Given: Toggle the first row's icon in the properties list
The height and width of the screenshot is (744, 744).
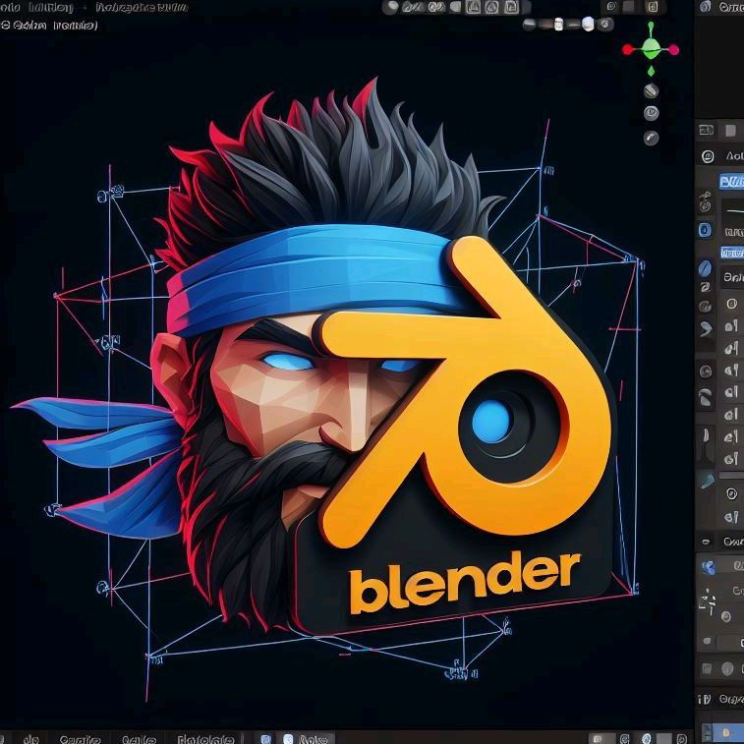Looking at the screenshot, I should click(730, 304).
